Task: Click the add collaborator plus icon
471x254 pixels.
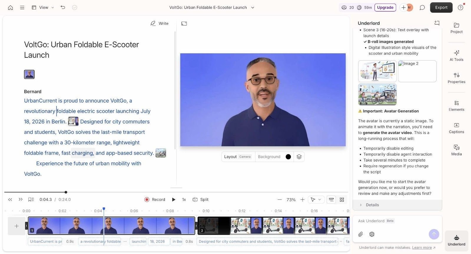Action: click(x=403, y=8)
